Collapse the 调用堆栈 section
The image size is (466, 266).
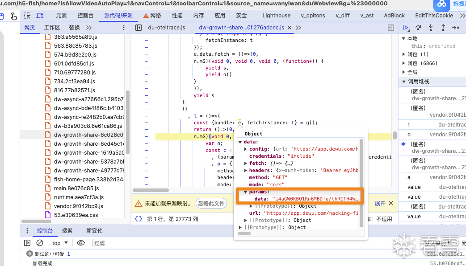(x=403, y=82)
